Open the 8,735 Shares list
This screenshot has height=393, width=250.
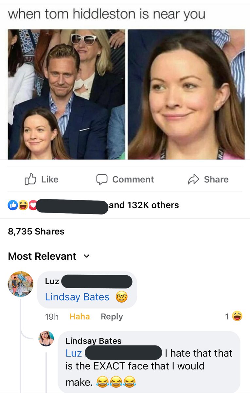pyautogui.click(x=36, y=231)
